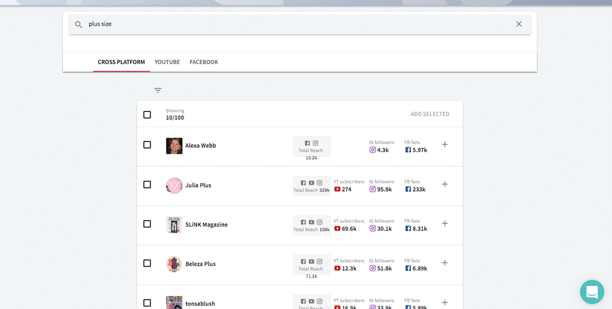Switch to the Facebook tab
Screen dimensions: 612x309
click(204, 62)
